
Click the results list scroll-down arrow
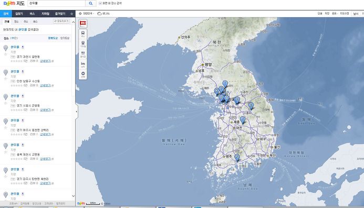(74, 196)
